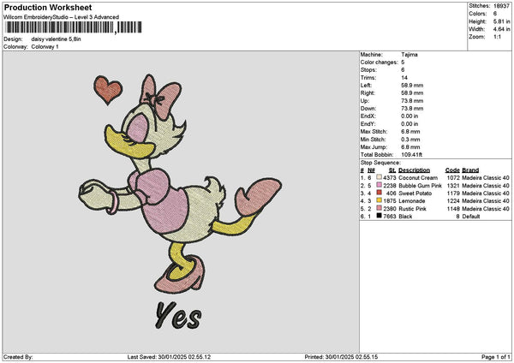Click the Machine value 'Tajima'
Viewport: 514px width, 363px height.
tap(409, 55)
